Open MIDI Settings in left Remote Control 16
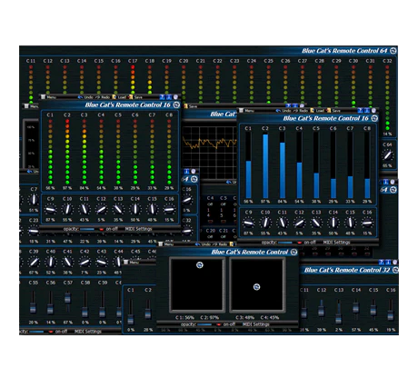 coord(138,229)
